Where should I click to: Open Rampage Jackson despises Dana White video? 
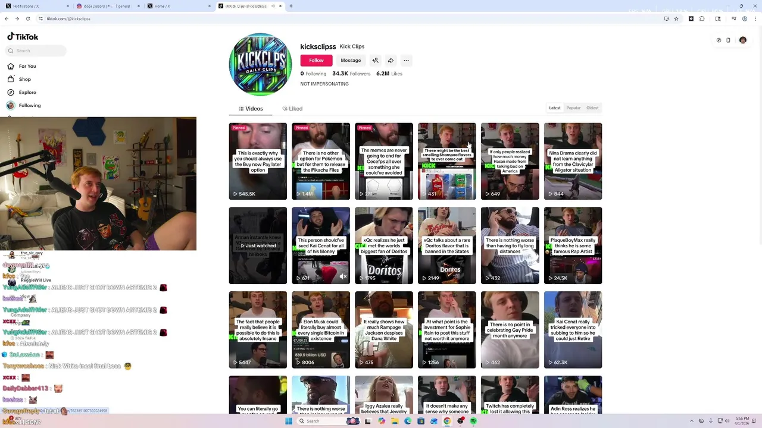384,330
